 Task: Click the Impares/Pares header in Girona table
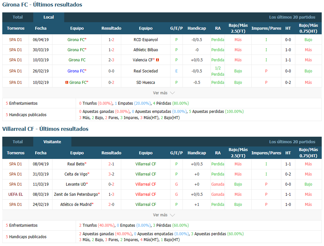[x=266, y=28]
